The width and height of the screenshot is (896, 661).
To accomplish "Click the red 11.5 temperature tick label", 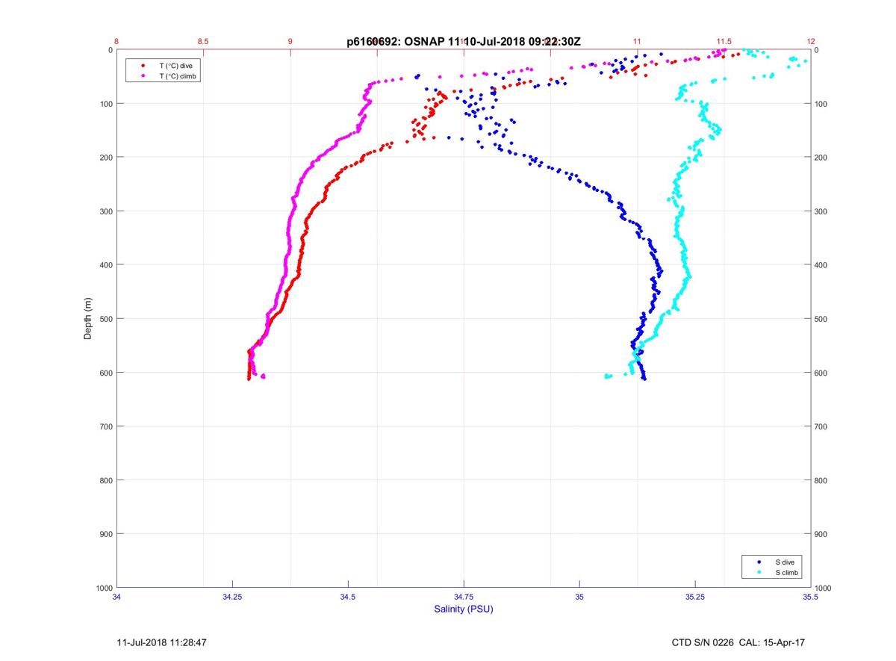I will tap(724, 41).
